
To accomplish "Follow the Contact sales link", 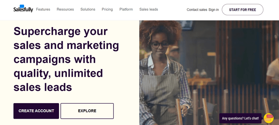I will coord(197,10).
